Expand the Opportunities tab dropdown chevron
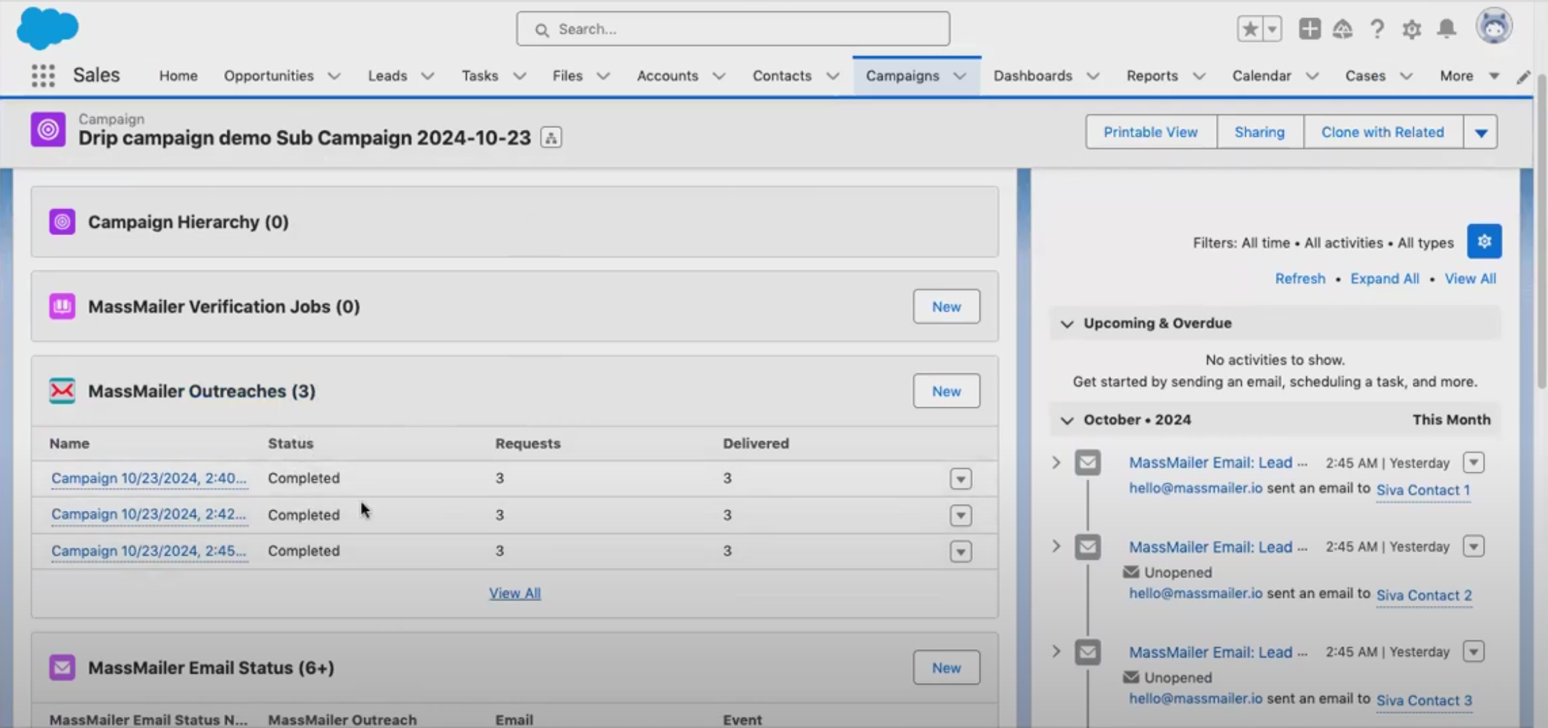The height and width of the screenshot is (728, 1548). point(334,76)
